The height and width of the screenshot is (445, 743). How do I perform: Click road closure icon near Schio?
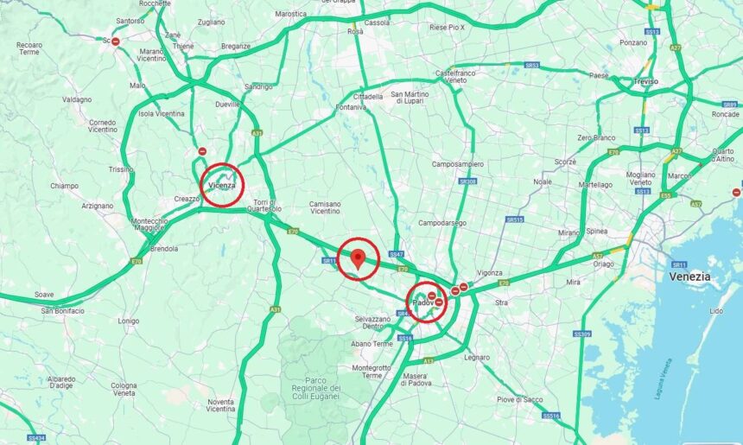pos(116,41)
